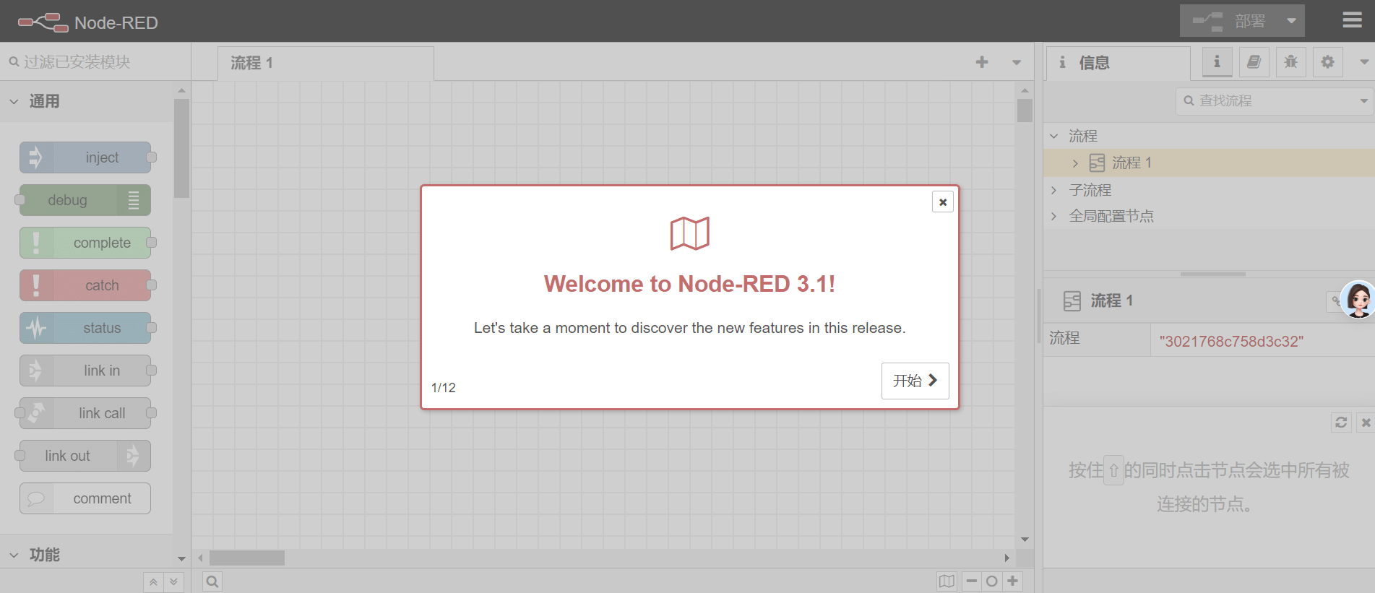The width and height of the screenshot is (1375, 593).
Task: Show the configuration gear sidebar tab
Action: [1327, 62]
